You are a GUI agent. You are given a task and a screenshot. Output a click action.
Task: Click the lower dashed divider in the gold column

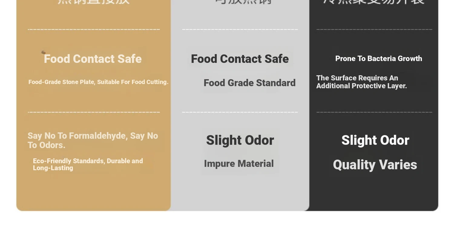[94, 112]
